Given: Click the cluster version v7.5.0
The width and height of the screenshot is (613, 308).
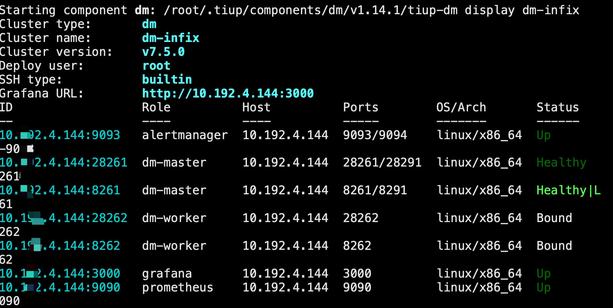Looking at the screenshot, I should 163,52.
